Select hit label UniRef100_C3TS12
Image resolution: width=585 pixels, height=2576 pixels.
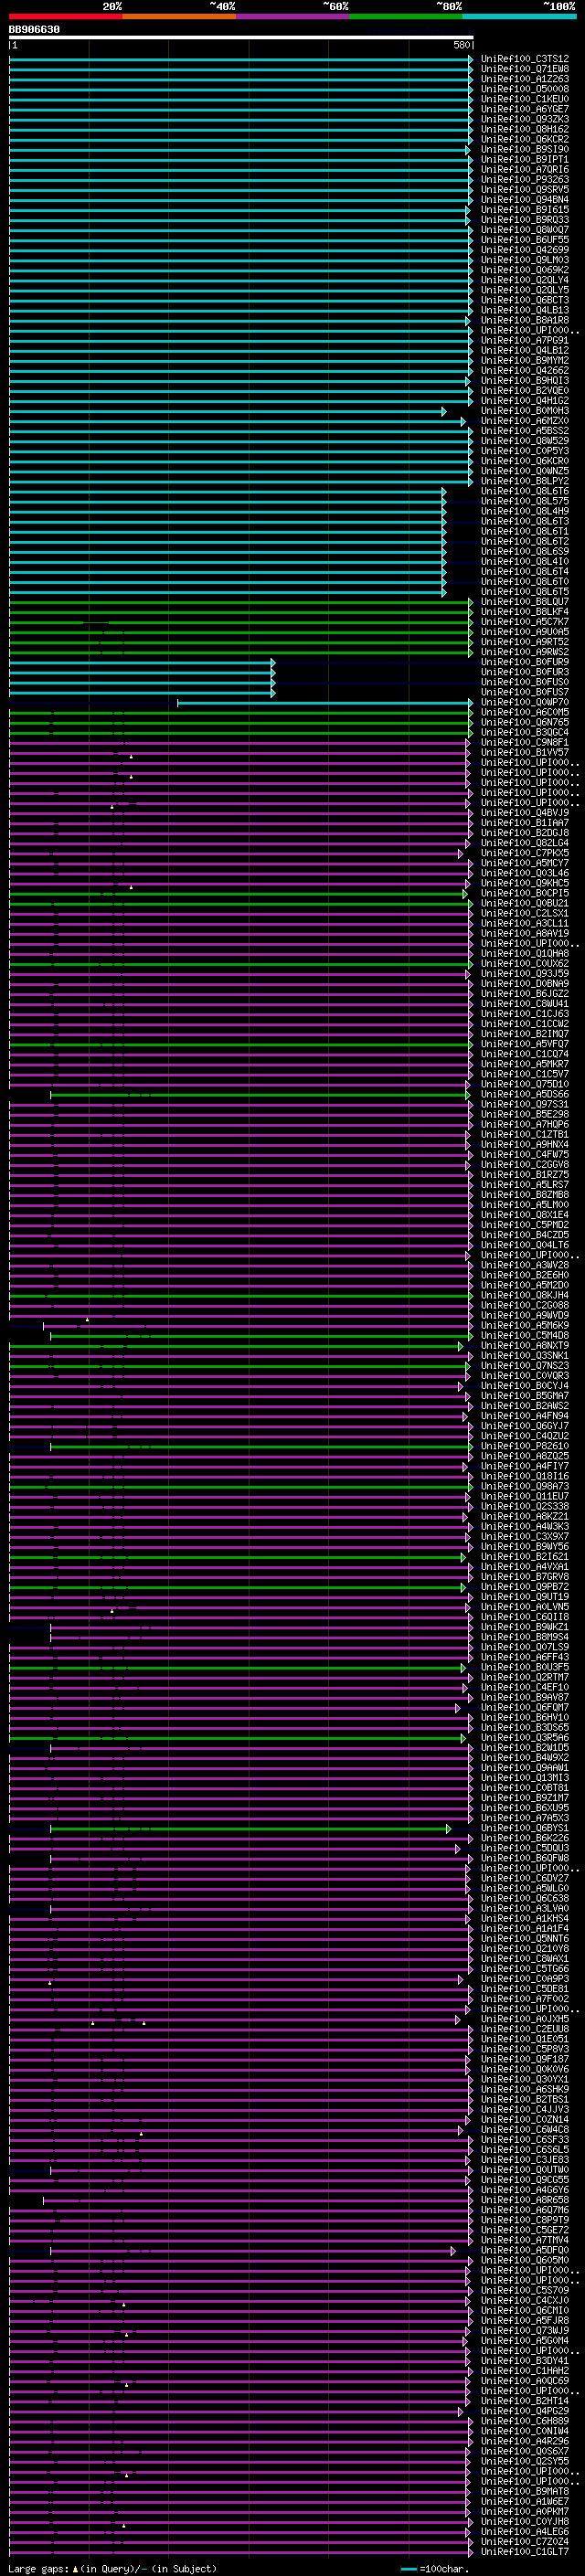click(x=525, y=59)
